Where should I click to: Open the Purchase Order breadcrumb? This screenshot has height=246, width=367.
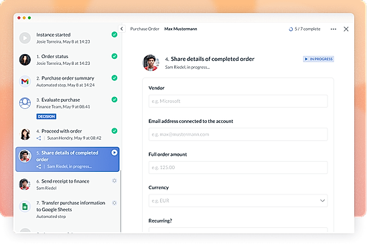145,29
